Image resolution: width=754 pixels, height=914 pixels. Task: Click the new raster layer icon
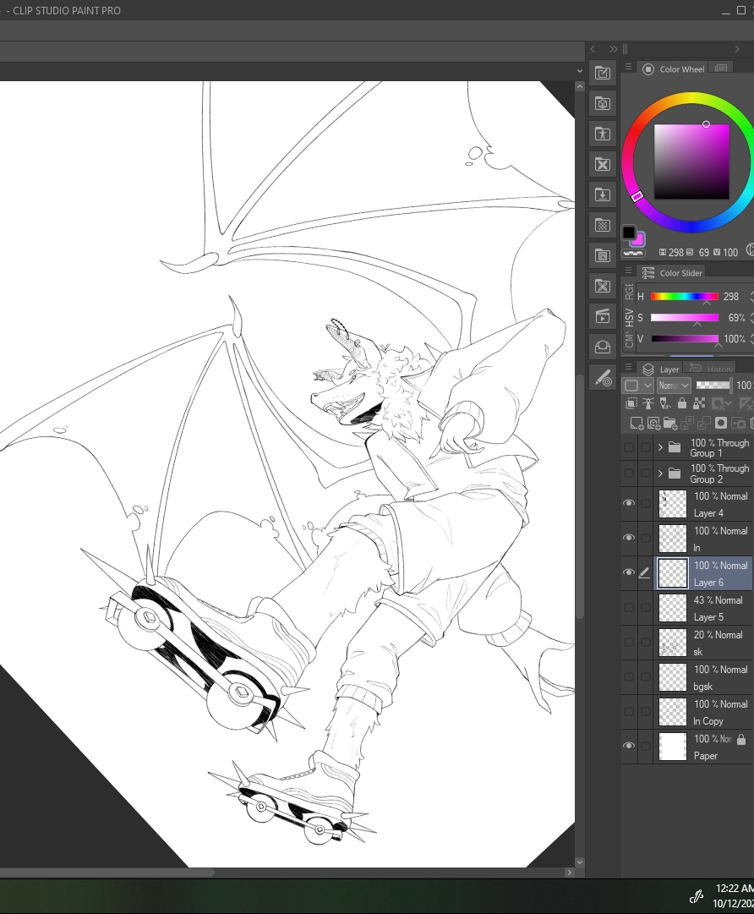coord(637,422)
